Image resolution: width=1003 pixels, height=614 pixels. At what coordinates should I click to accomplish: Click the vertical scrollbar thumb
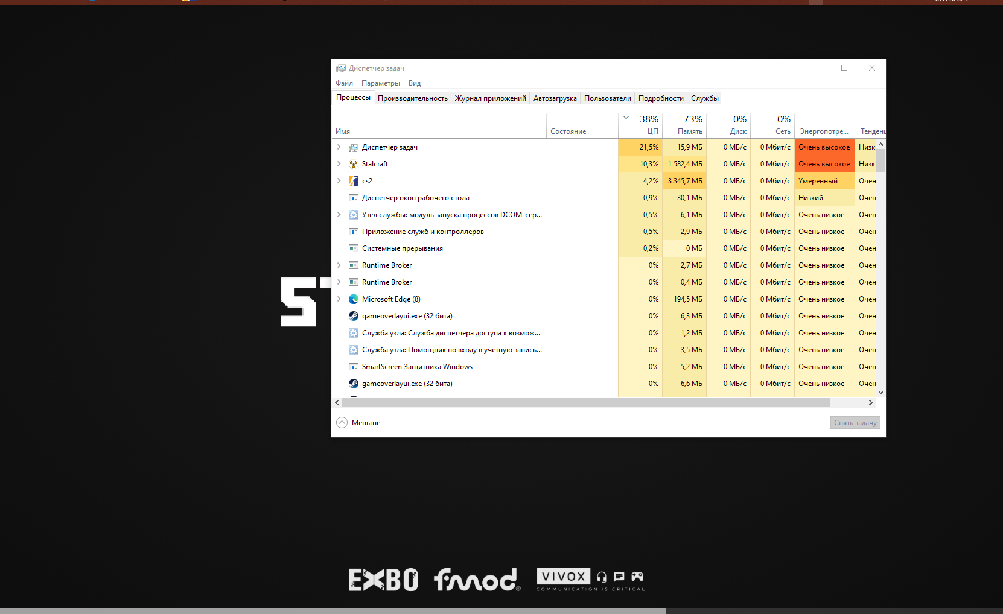[881, 161]
